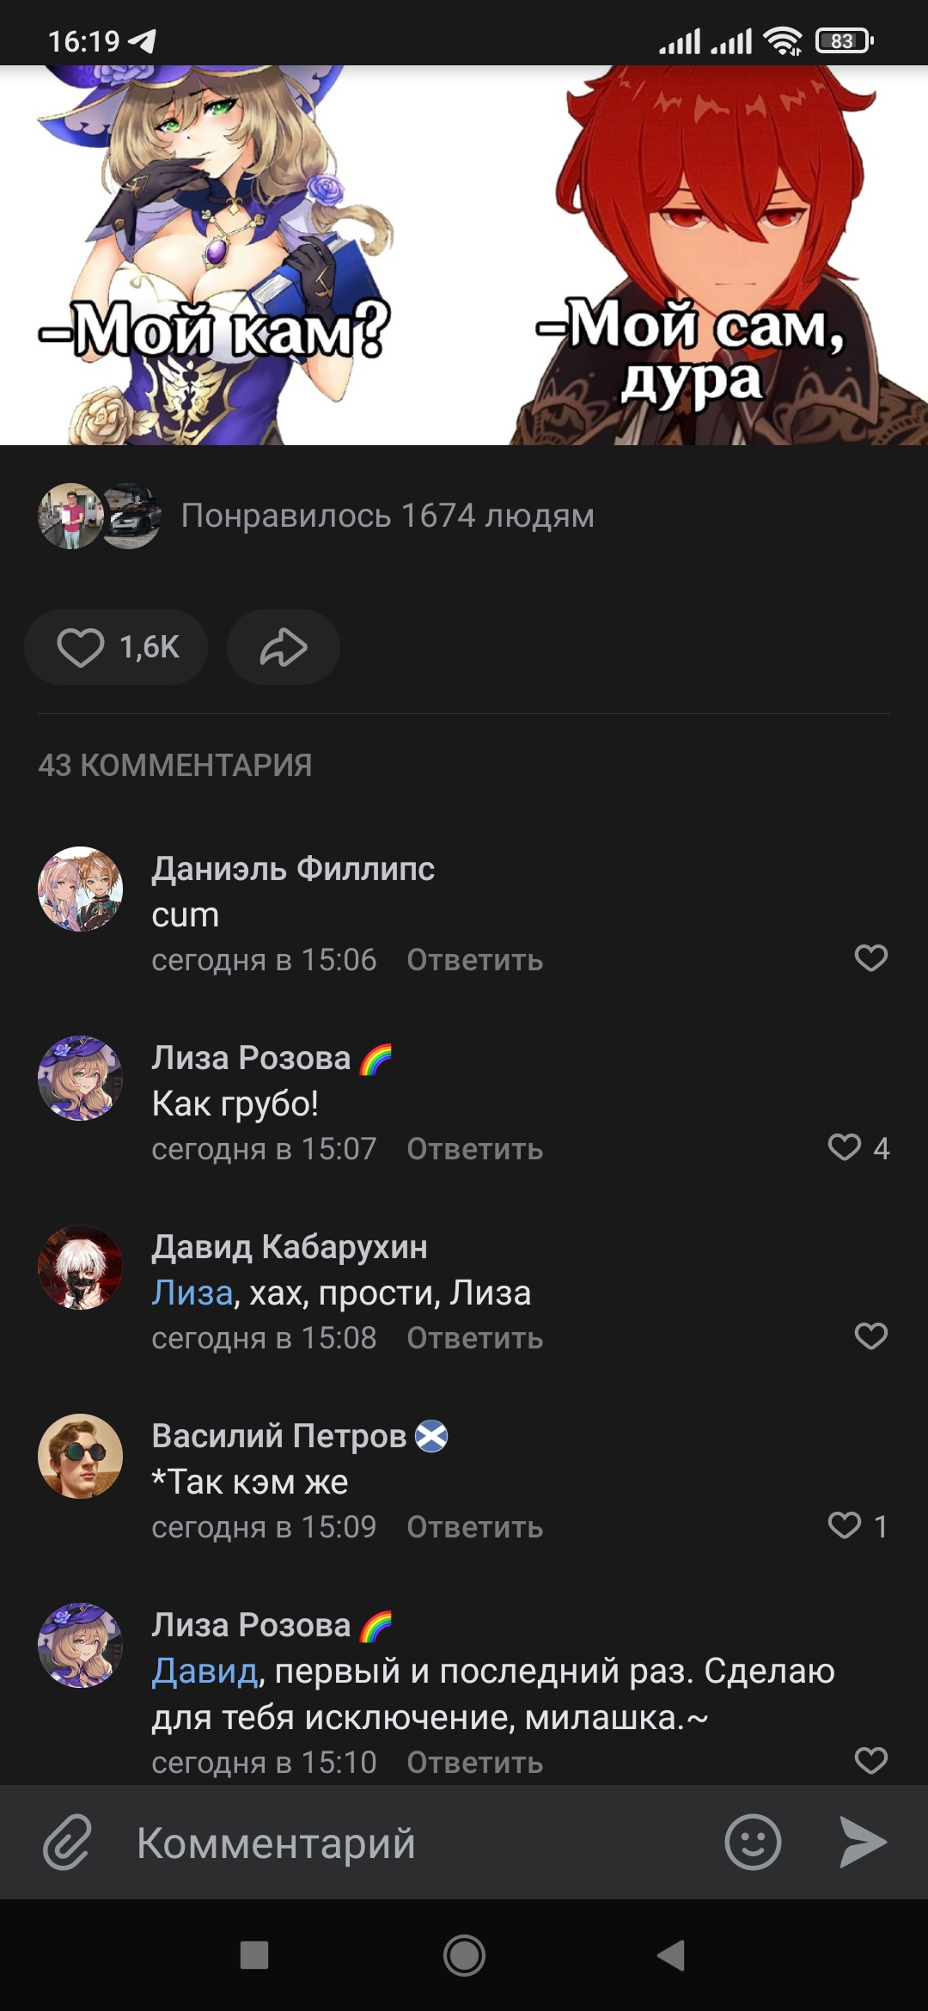This screenshot has width=928, height=2011.
Task: Reply to Василий Петров's comment
Action: 474,1527
